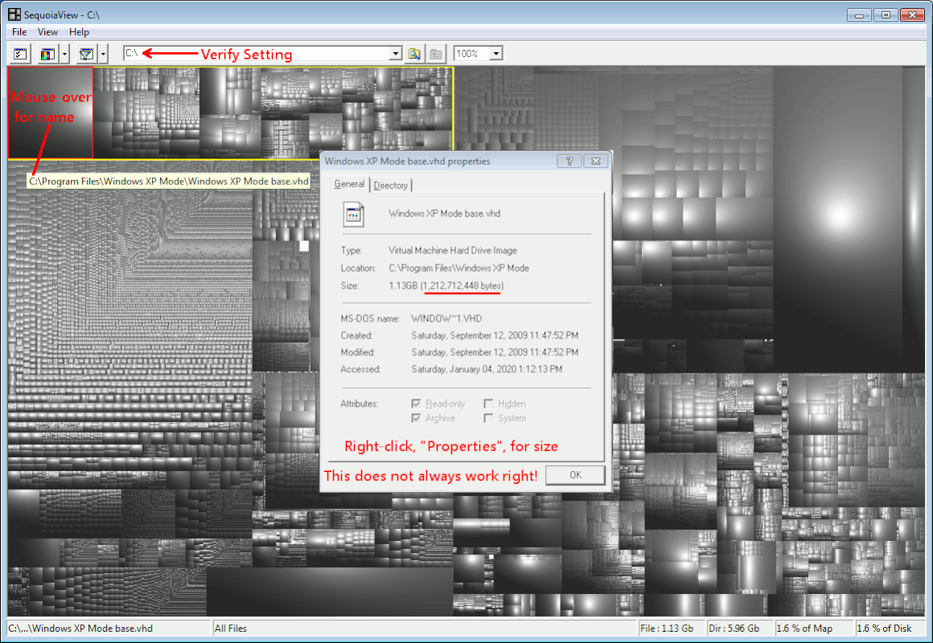Toggle the Hidden checkbox

click(488, 403)
